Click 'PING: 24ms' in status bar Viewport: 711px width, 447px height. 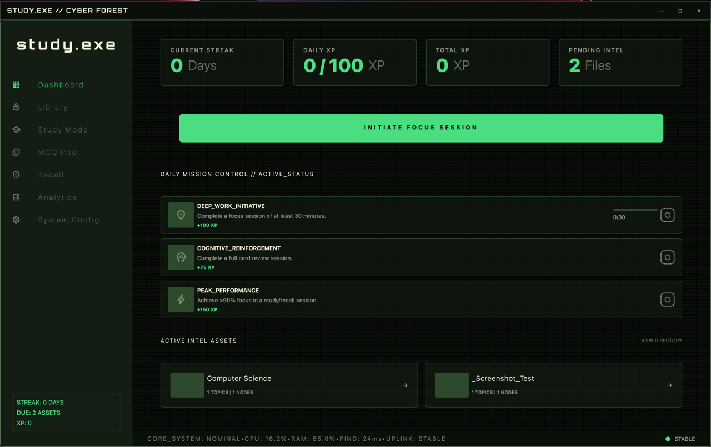tap(361, 439)
